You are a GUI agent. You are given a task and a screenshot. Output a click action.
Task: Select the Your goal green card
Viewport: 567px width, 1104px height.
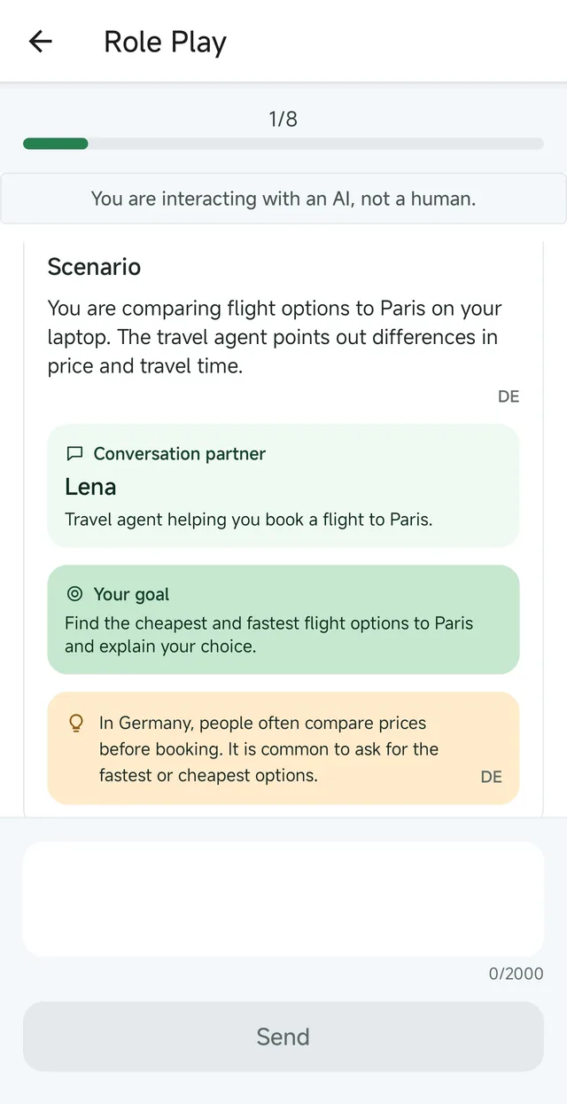[283, 620]
